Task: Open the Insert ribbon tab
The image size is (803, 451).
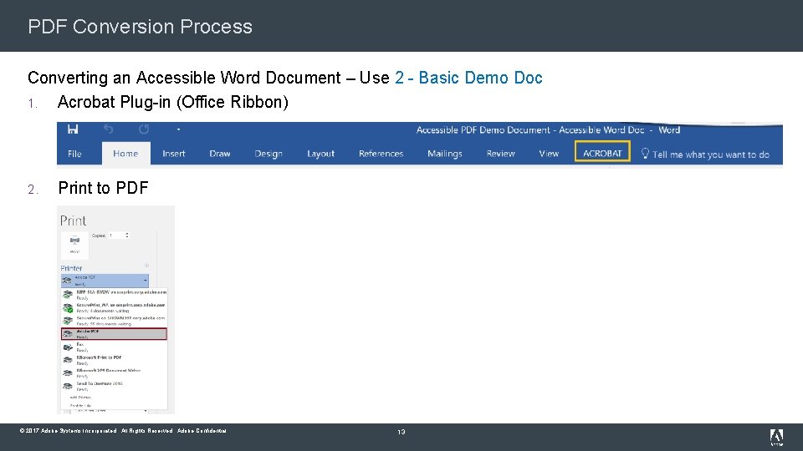Action: click(x=174, y=154)
